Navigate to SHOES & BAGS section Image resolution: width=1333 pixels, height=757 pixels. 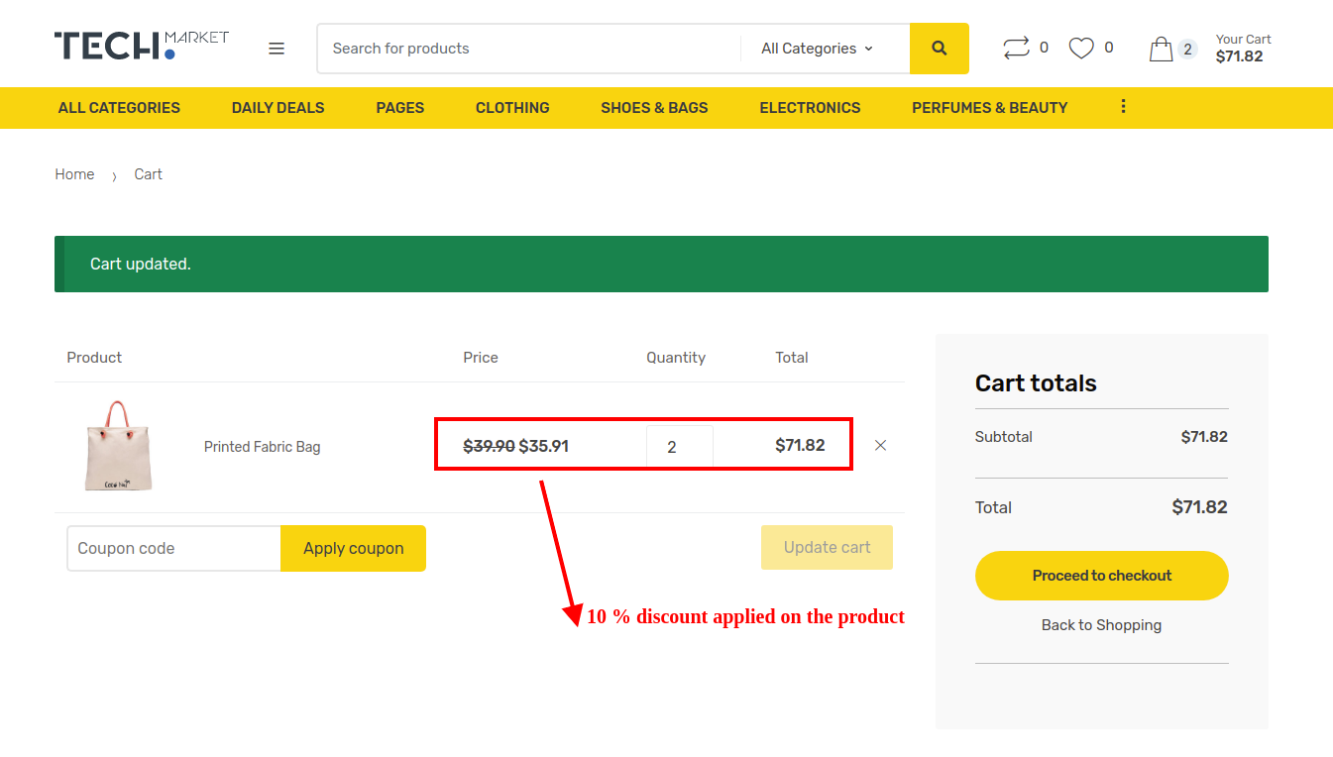[x=654, y=107]
